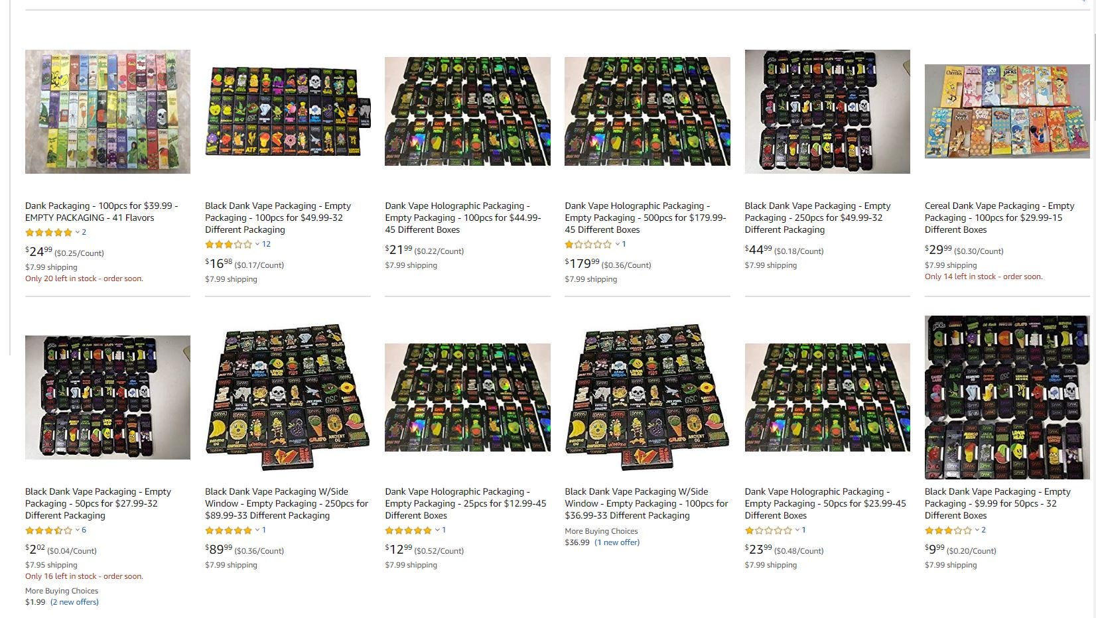This screenshot has height=618, width=1096.
Task: Click star rating on $16.98 Black Dank listing
Action: coord(228,244)
